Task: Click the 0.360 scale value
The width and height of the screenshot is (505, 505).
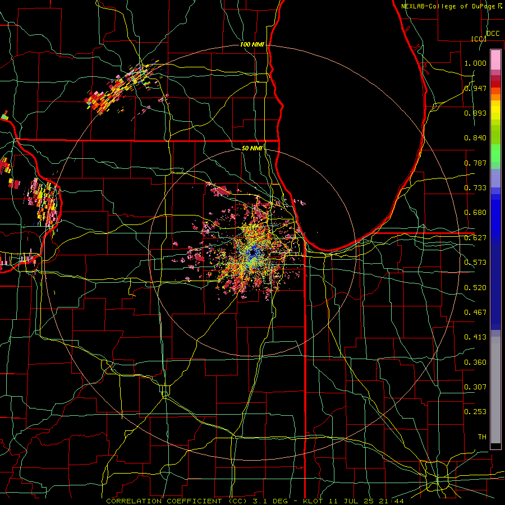Action: 475,362
